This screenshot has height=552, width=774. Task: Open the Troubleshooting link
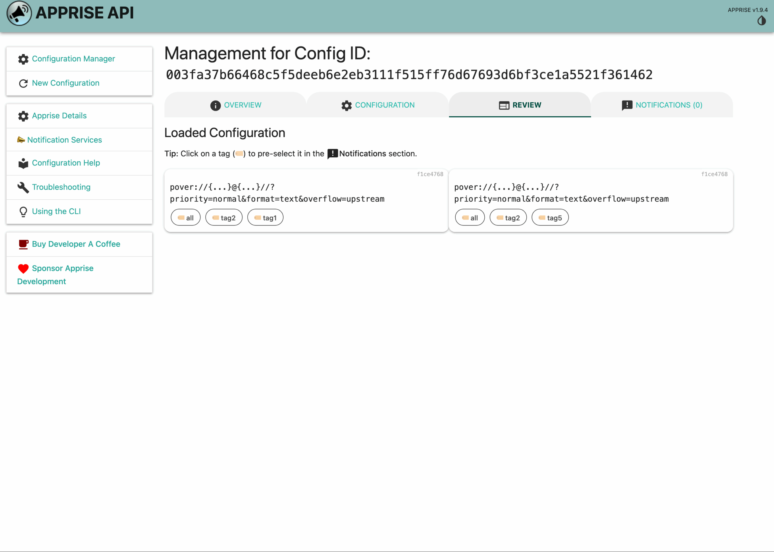(x=61, y=187)
